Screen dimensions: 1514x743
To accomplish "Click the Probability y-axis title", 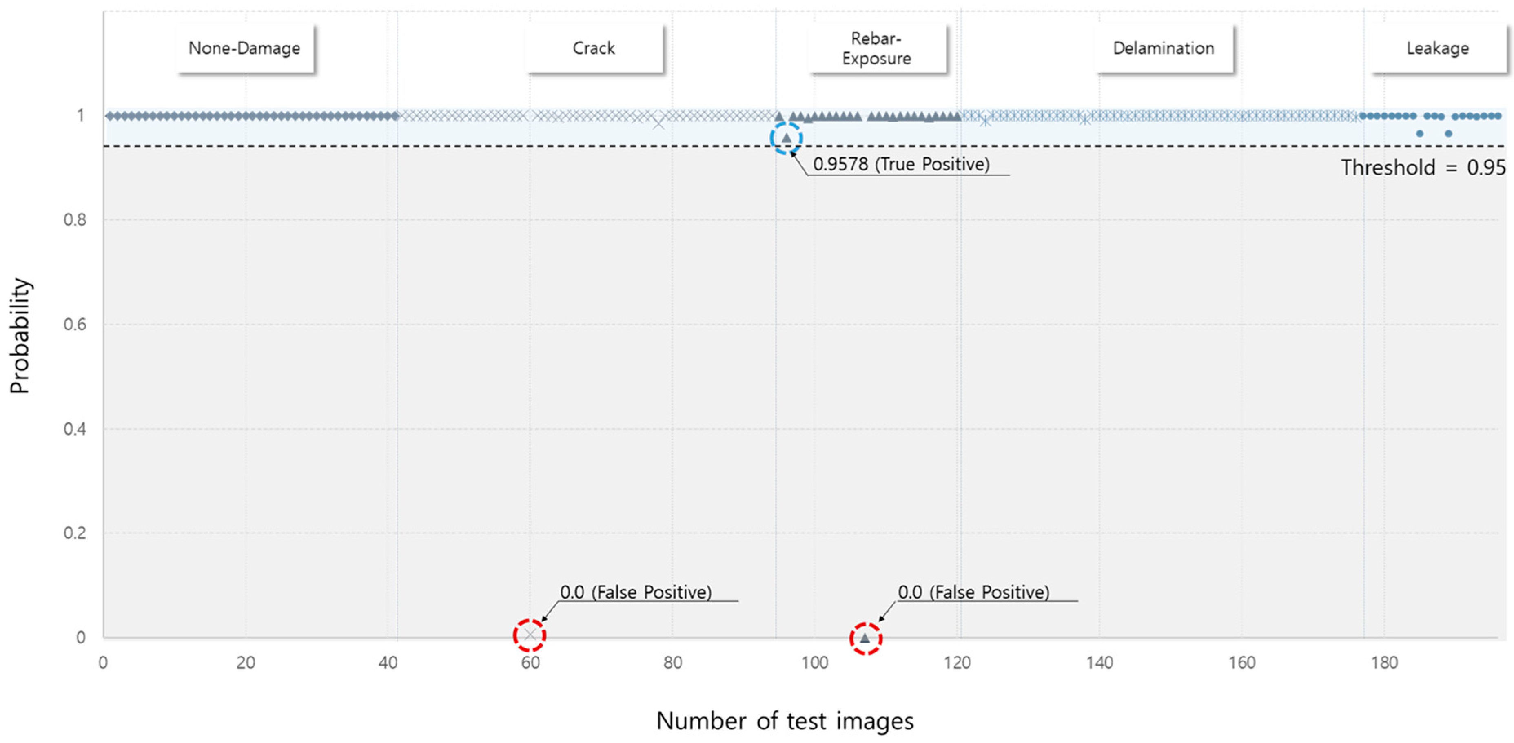I will 20,335.
